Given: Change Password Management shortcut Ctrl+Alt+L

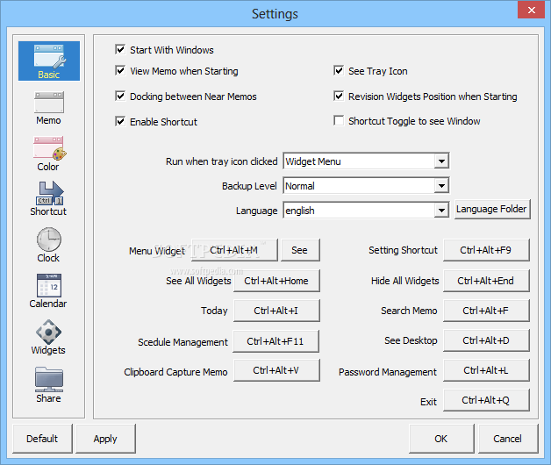Looking at the screenshot, I should [x=486, y=370].
